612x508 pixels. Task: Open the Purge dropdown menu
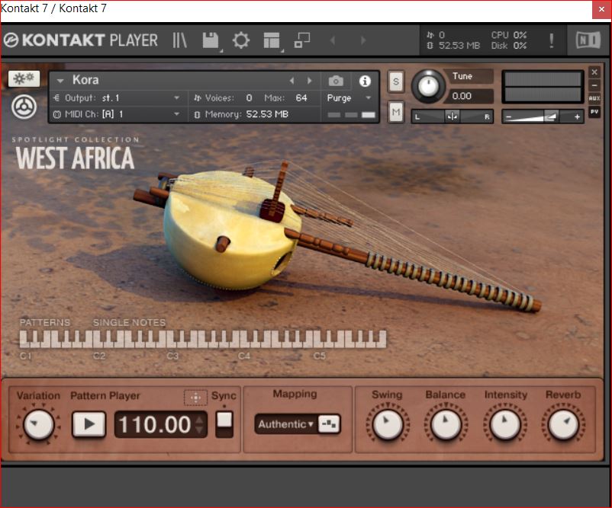click(348, 98)
